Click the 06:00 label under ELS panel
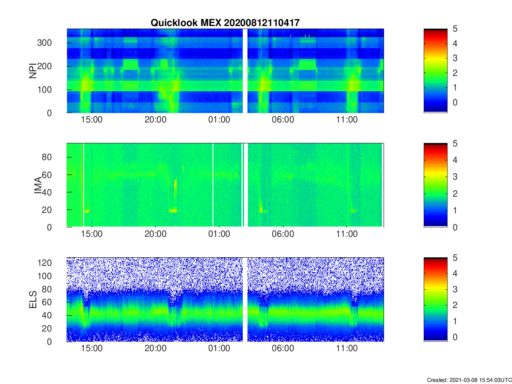The image size is (512, 384). [283, 349]
